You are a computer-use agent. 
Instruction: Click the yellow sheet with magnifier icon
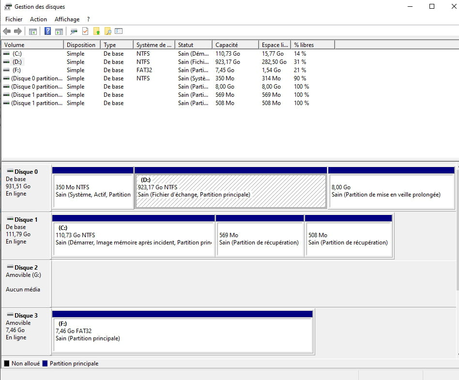tap(108, 31)
